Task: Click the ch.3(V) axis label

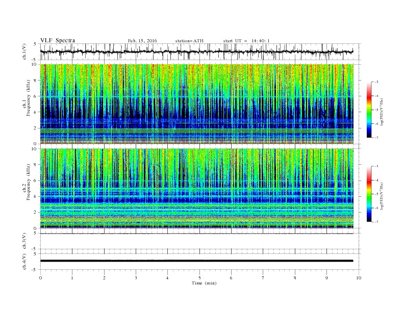Action: click(24, 241)
